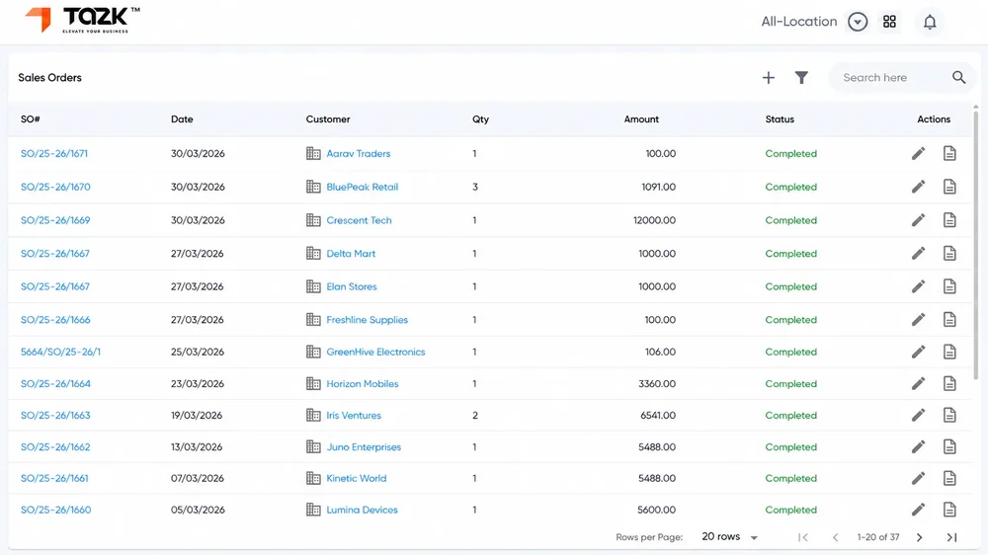
Task: Jump to last page of orders
Action: point(951,537)
